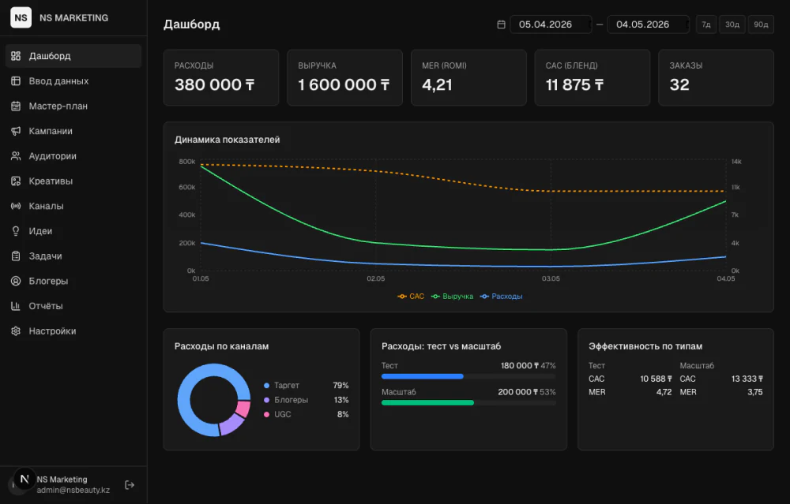Open the Ввод данных table icon
Screen dimensions: 790x504
point(16,81)
